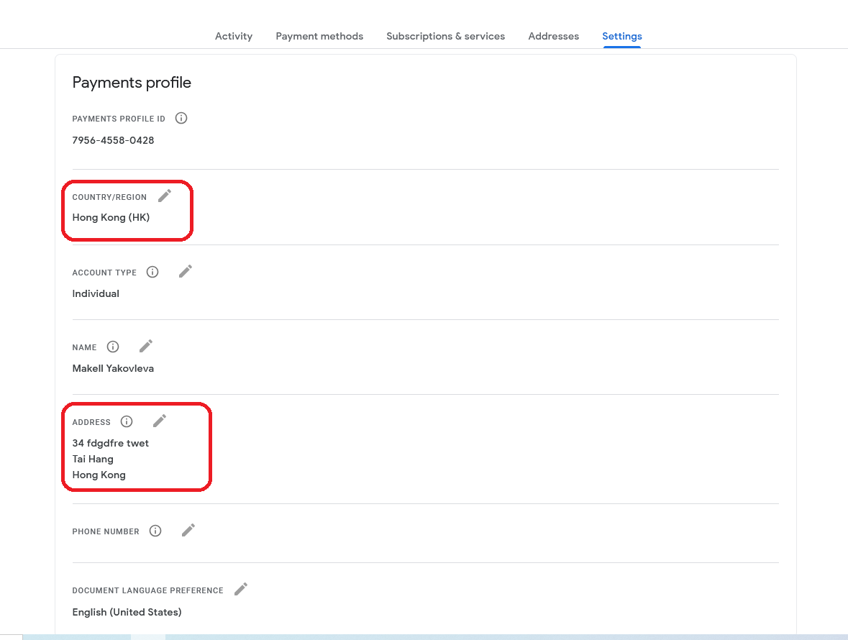Edit the Name with pencil icon
Viewport: 848px width, 640px height.
[x=146, y=346]
